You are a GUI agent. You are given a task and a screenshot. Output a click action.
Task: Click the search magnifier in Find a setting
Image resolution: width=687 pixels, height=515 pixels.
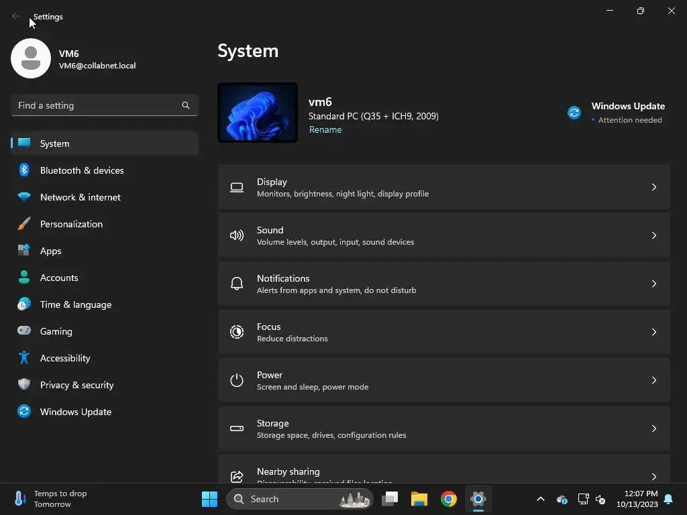coord(186,105)
